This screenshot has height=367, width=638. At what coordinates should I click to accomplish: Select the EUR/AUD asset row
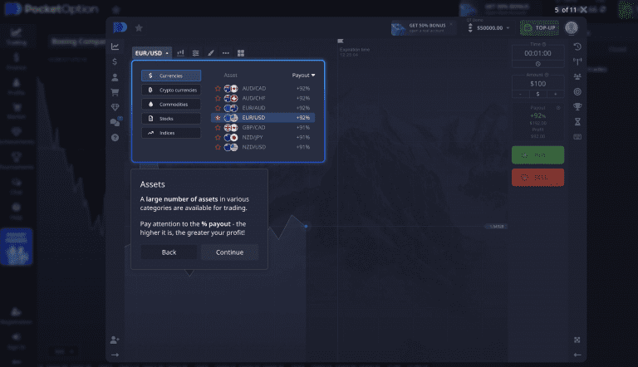(x=263, y=108)
